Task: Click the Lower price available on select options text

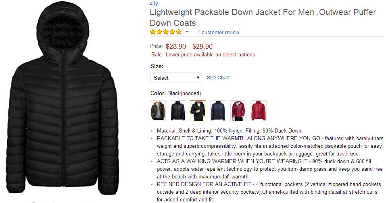Action: click(210, 54)
